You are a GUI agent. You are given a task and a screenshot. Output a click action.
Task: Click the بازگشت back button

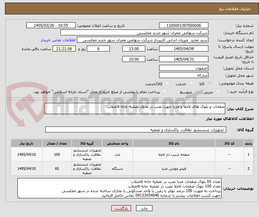tap(121, 208)
